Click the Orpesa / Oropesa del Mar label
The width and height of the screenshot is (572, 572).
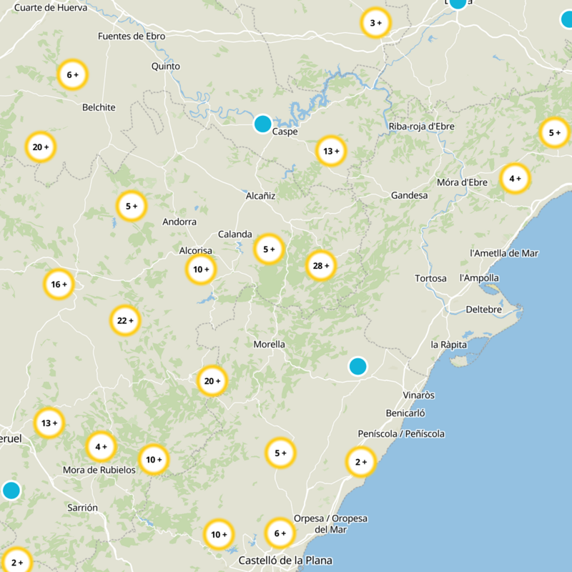click(x=330, y=524)
